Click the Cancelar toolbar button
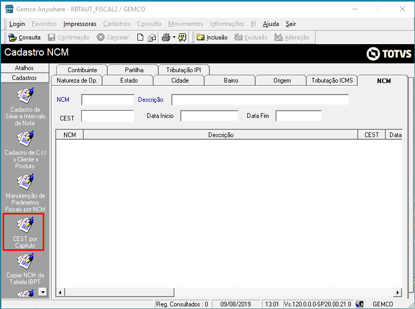The image size is (415, 309). [113, 37]
